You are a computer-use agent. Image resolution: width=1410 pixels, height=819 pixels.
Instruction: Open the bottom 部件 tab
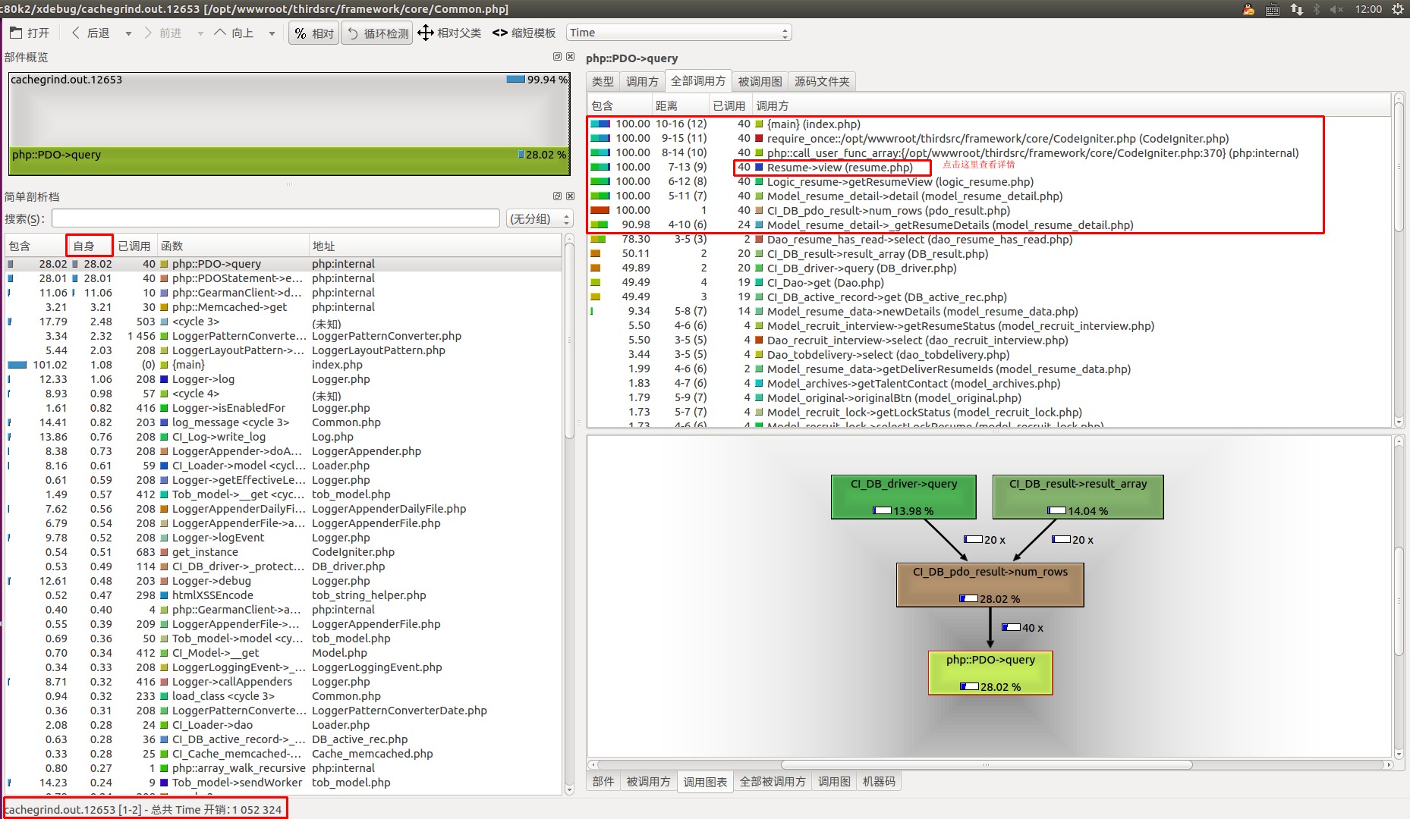click(x=603, y=782)
